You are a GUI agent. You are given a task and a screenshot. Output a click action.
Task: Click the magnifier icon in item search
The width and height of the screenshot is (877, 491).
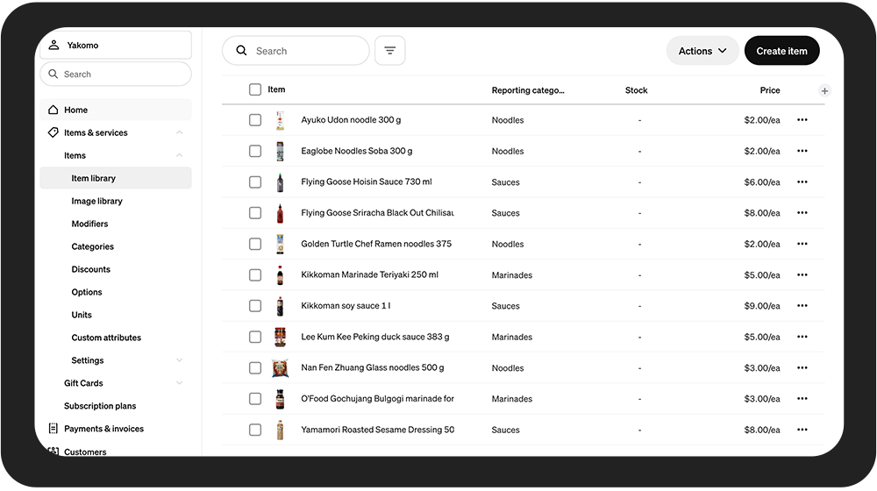tap(242, 50)
